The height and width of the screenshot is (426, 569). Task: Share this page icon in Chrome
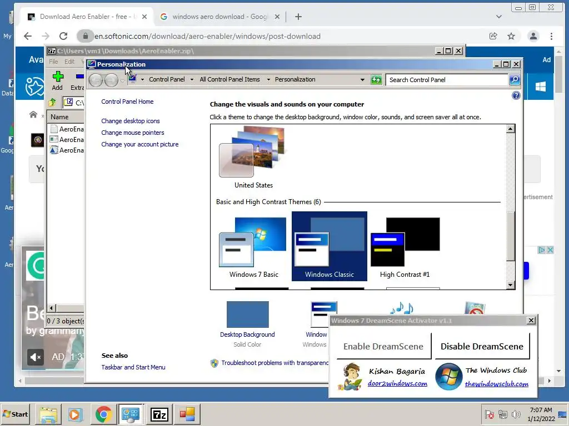(493, 36)
